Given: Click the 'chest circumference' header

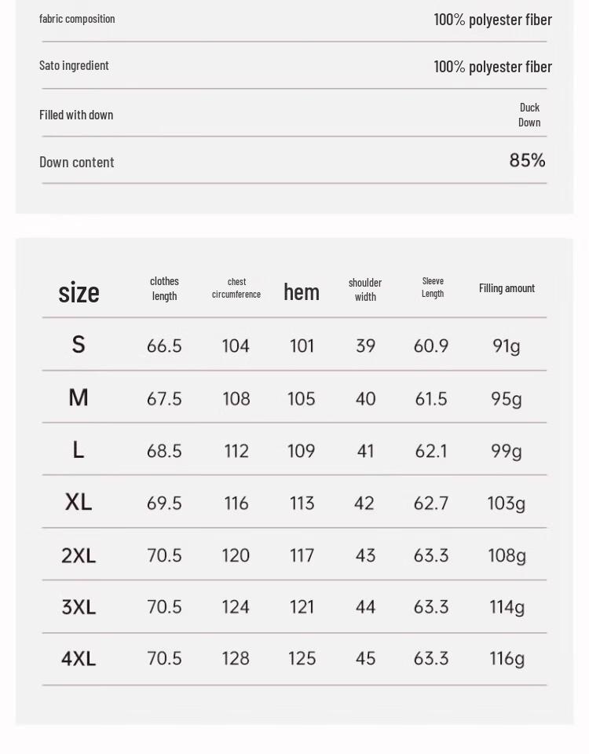Looking at the screenshot, I should point(236,288).
